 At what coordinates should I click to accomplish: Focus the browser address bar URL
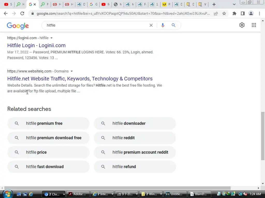pos(123,13)
